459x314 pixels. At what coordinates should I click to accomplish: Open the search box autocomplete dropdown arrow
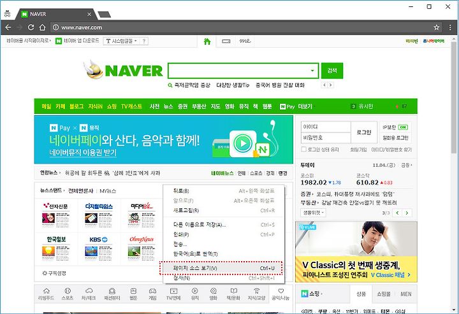(312, 71)
